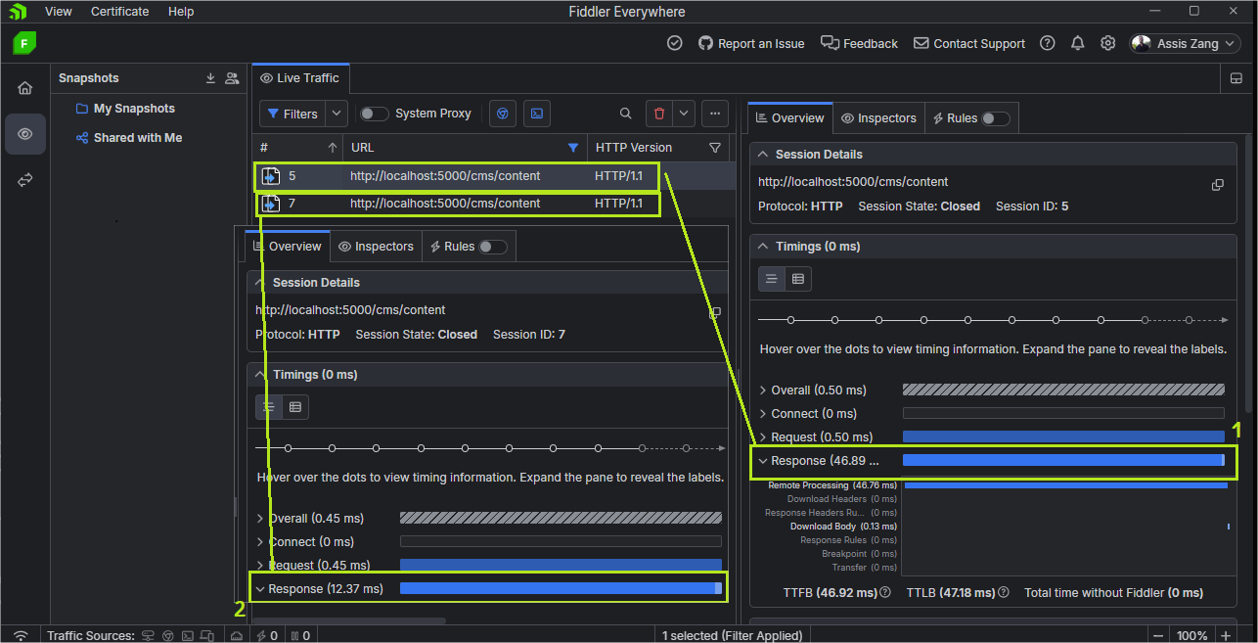Open the Filters dropdown arrow
The image size is (1258, 643).
tap(337, 114)
